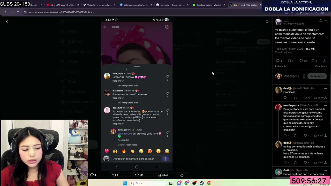Open Discord from the taskbar

click(x=179, y=183)
